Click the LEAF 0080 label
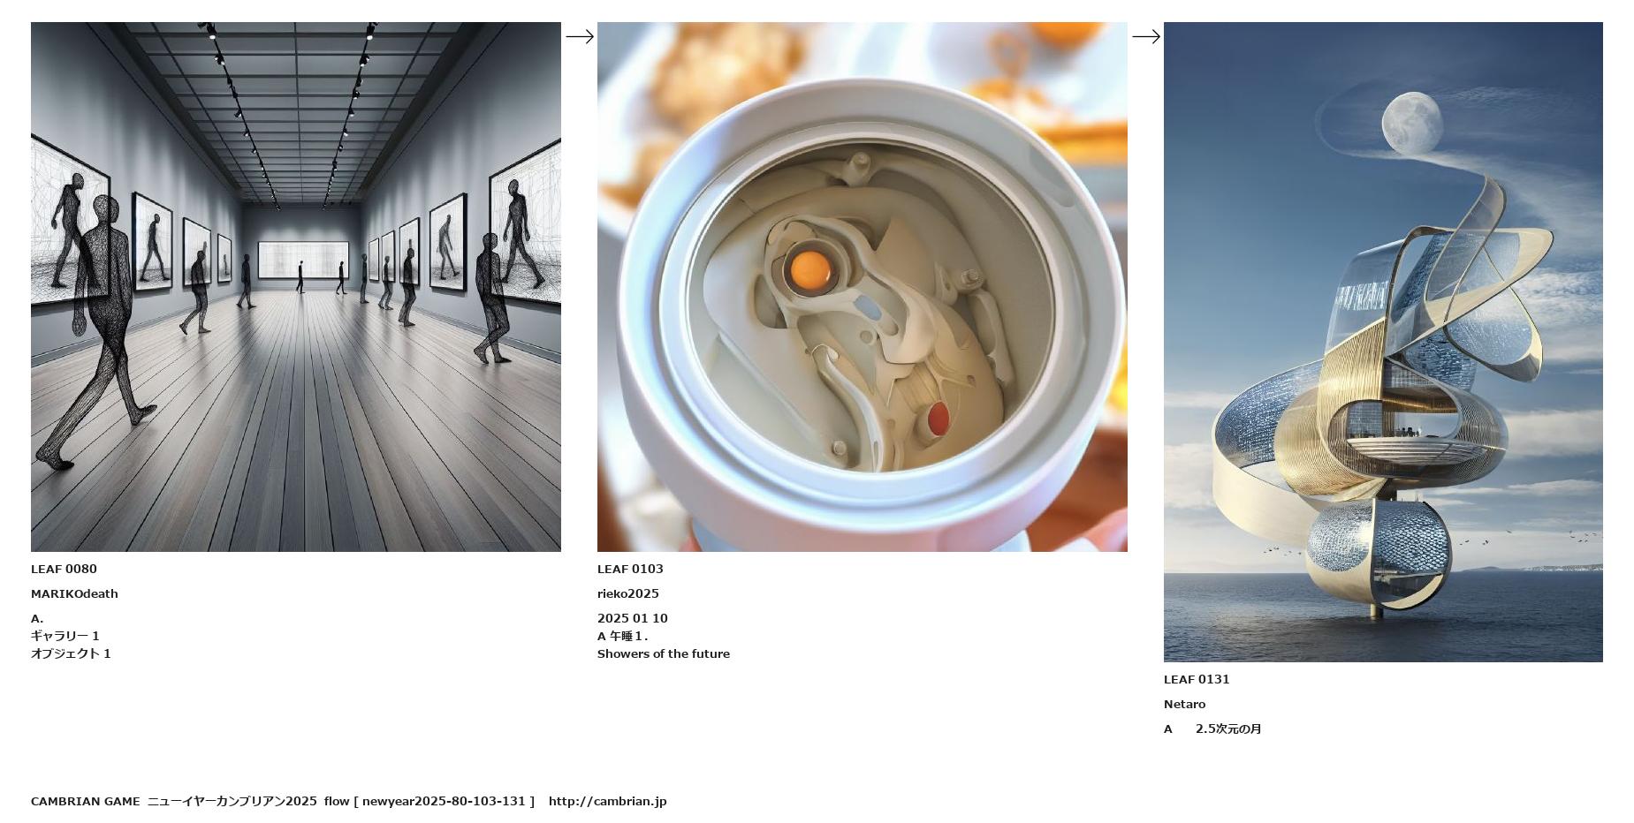This screenshot has height=823, width=1634. point(64,569)
